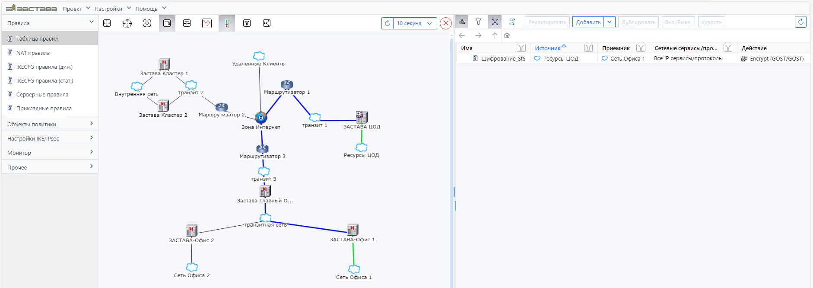813x288 pixels.
Task: Sort by the Источник column header
Action: (547, 48)
